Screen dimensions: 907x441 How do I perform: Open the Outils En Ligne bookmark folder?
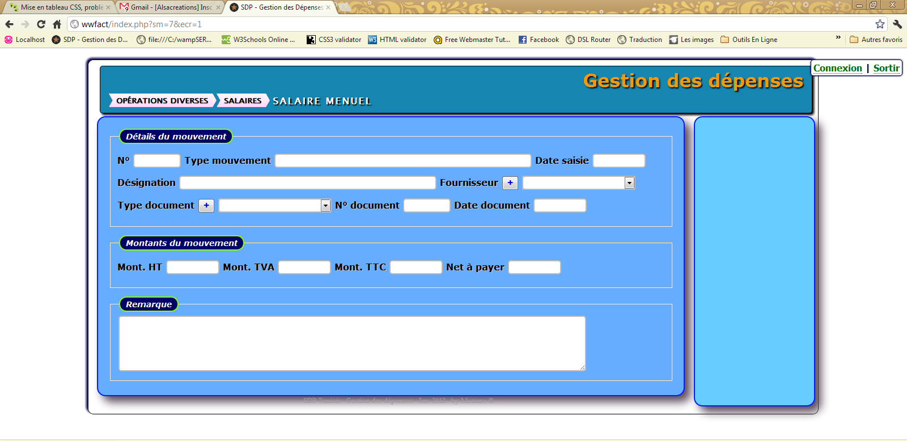pyautogui.click(x=749, y=40)
